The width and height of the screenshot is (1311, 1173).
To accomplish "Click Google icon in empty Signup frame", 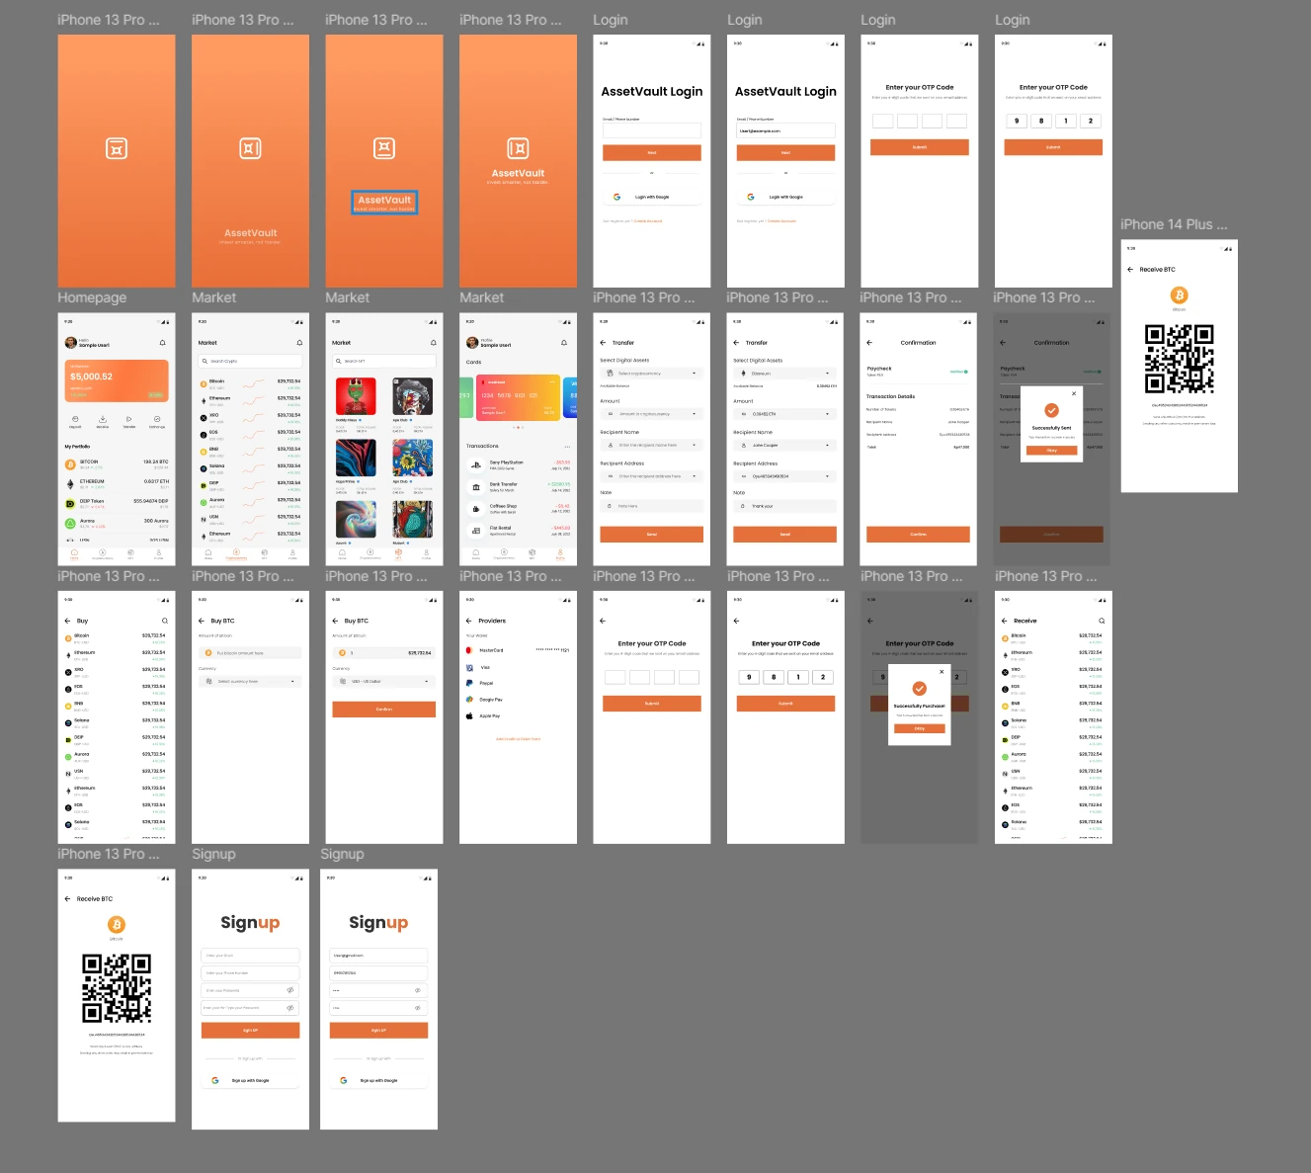I will coord(215,1080).
